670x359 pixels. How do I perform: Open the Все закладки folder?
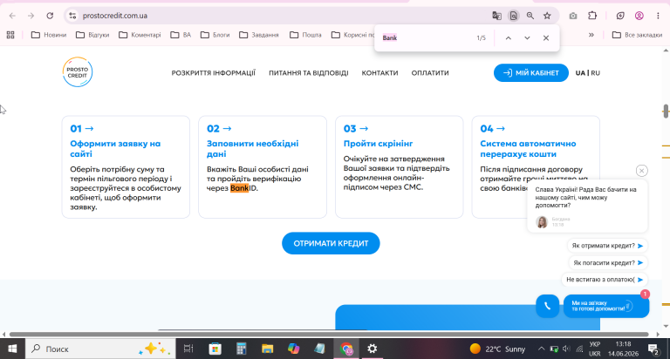[x=637, y=35]
